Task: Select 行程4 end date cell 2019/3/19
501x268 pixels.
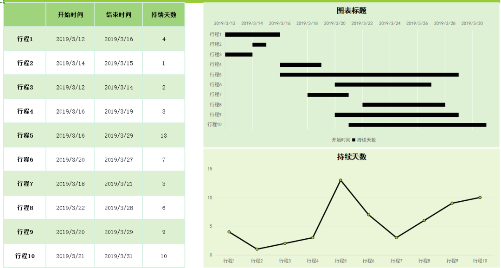Action: (x=119, y=111)
